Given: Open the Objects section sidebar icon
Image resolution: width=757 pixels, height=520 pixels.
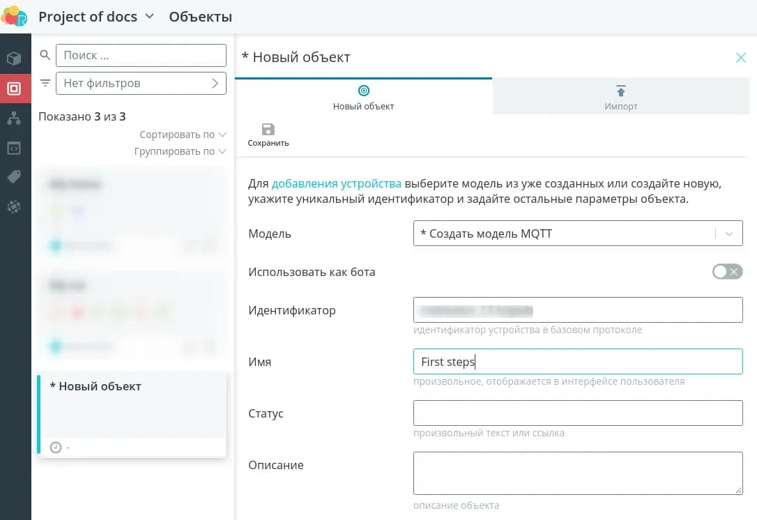Looking at the screenshot, I should (14, 89).
